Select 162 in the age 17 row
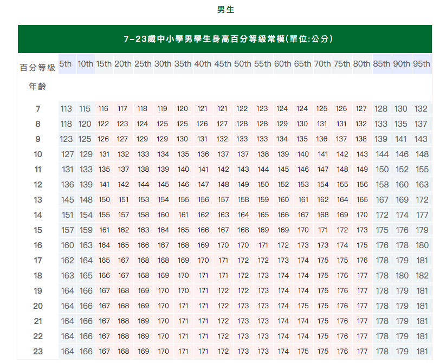The height and width of the screenshot is (363, 440). click(67, 260)
